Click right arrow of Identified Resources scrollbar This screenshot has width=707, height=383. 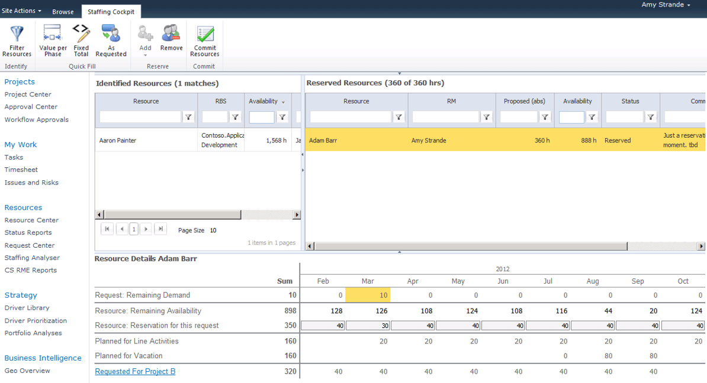297,215
